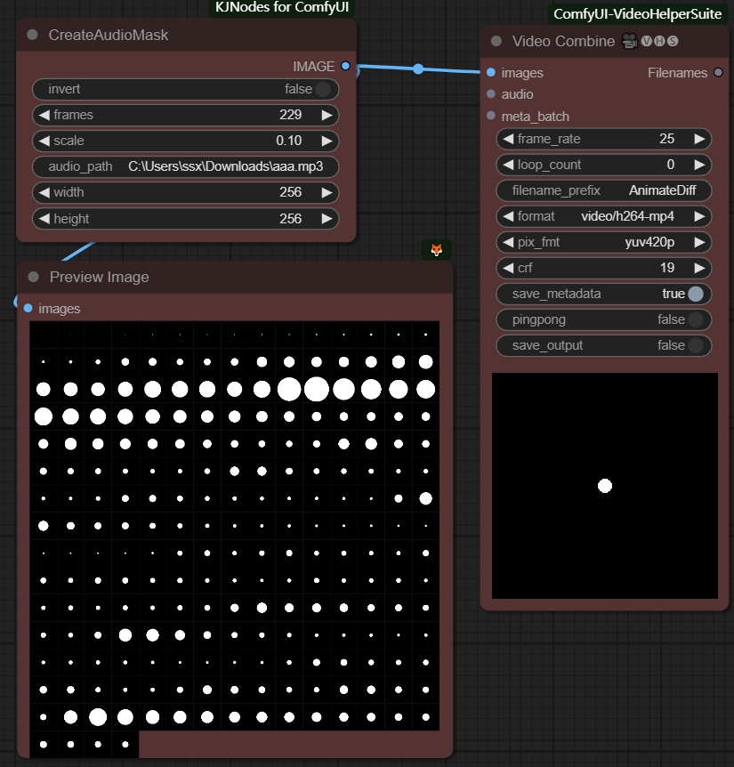Decrease the frames value with left arrow
The height and width of the screenshot is (767, 734).
pos(43,115)
